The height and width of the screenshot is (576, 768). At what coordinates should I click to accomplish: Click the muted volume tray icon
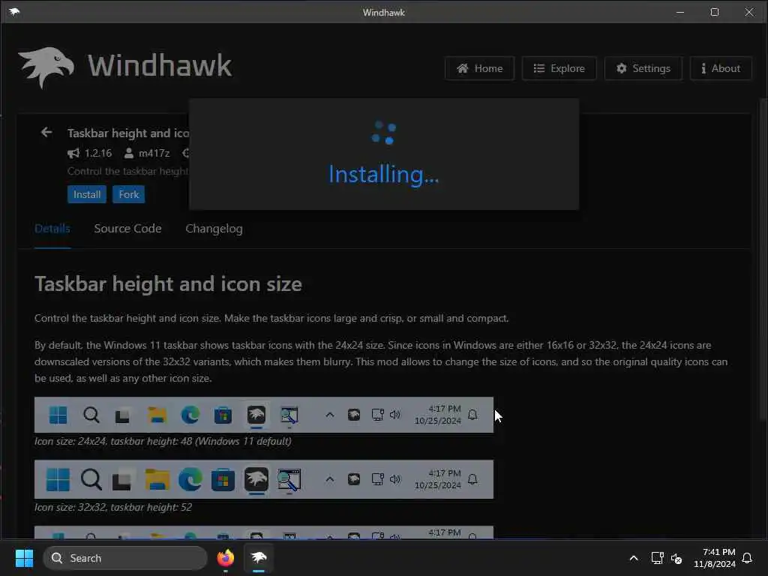[677, 558]
